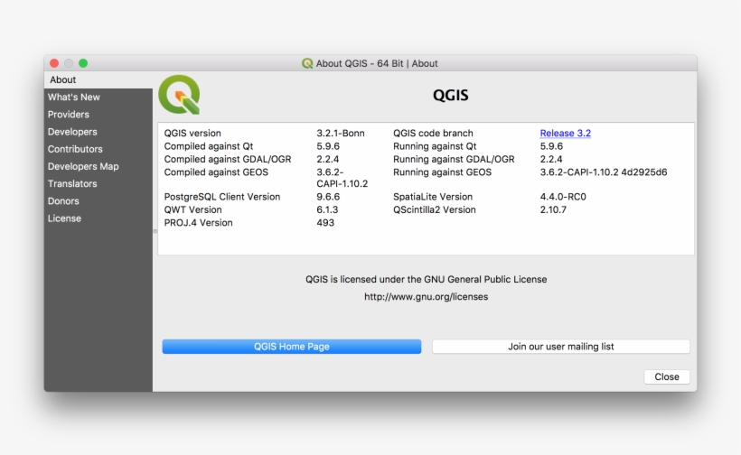Click Compiled against GEOS label
The image size is (741, 455).
[216, 172]
